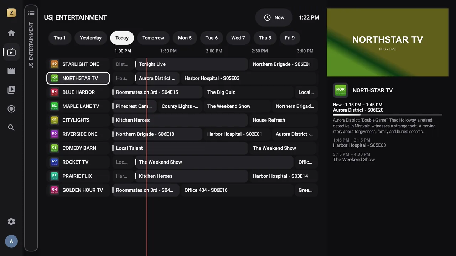Select the RIVERSIDE ONE channel logo
This screenshot has width=456, height=256.
[54, 134]
